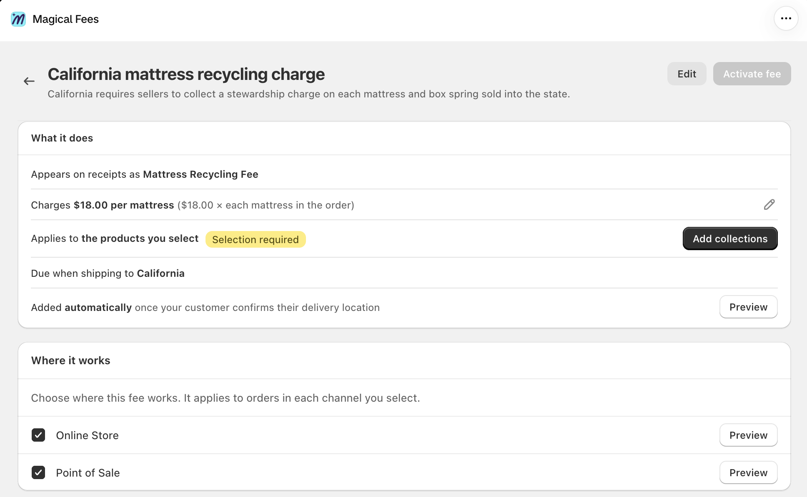Click the Activate fee button
The height and width of the screenshot is (497, 807).
752,74
